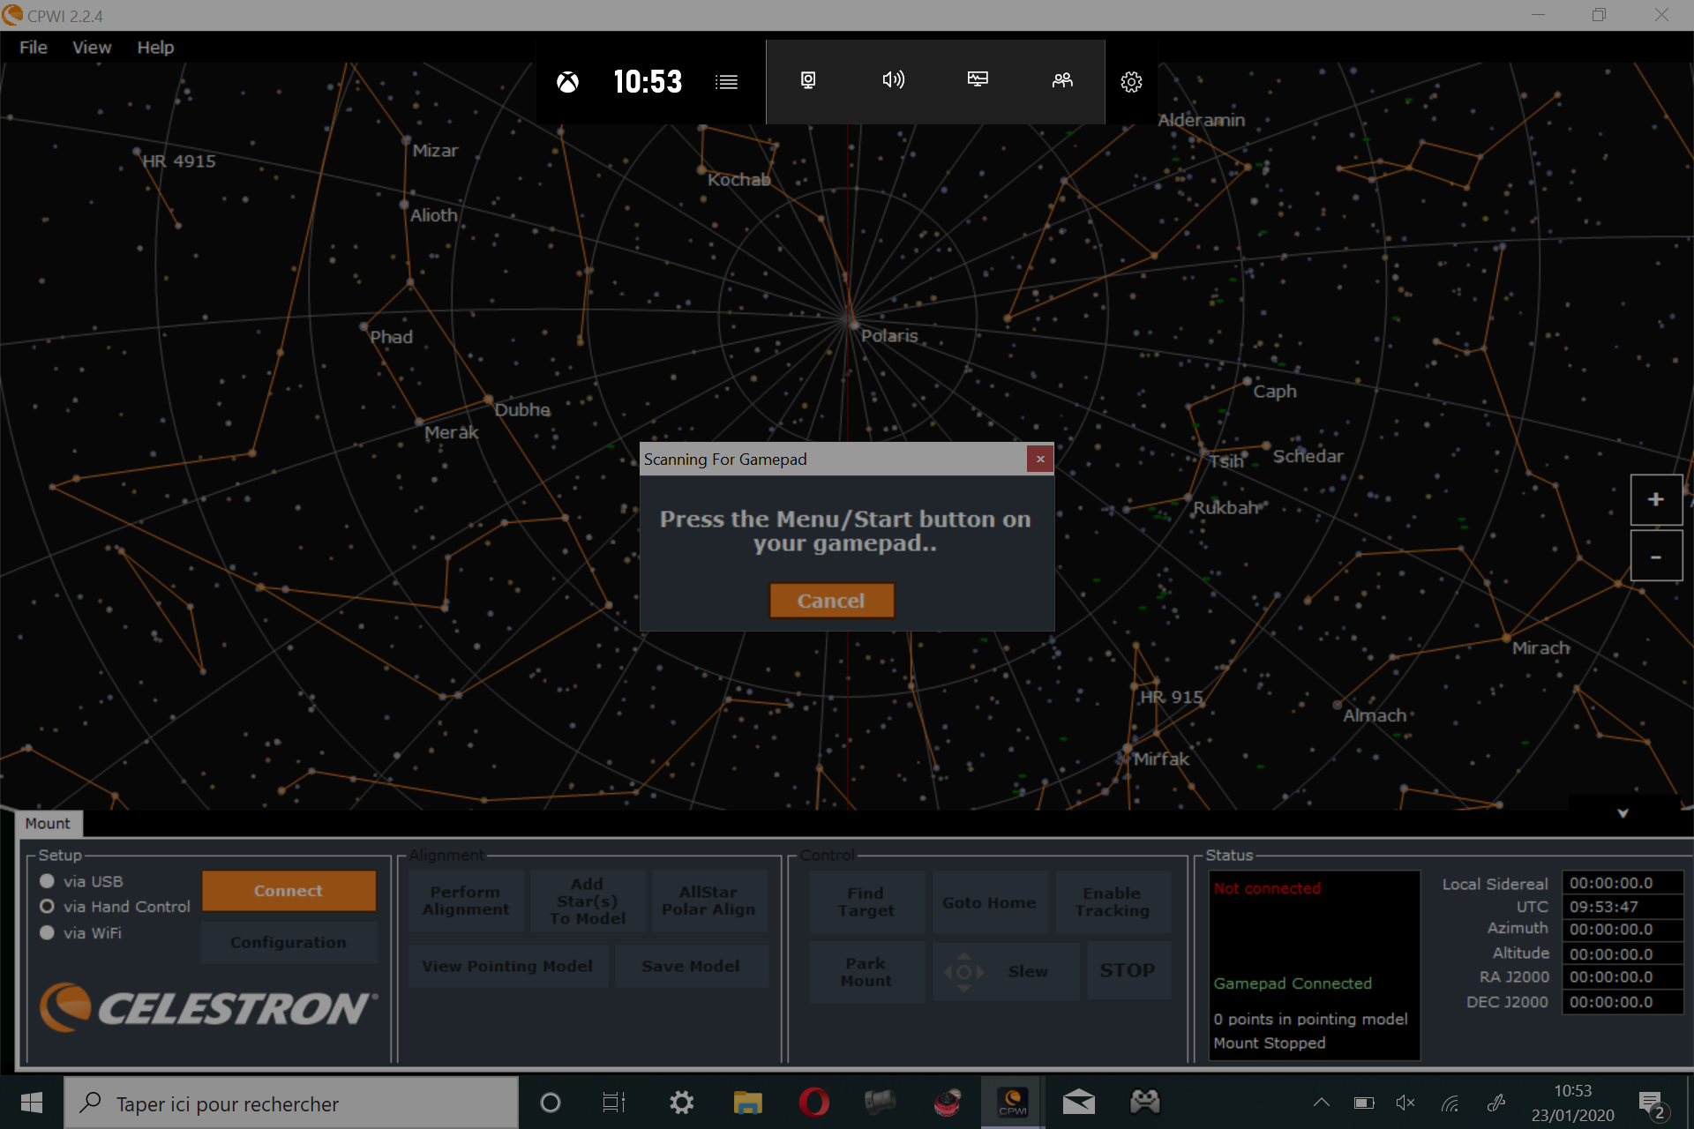Open File Explorer from the taskbar
This screenshot has height=1129, width=1694.
coord(747,1103)
